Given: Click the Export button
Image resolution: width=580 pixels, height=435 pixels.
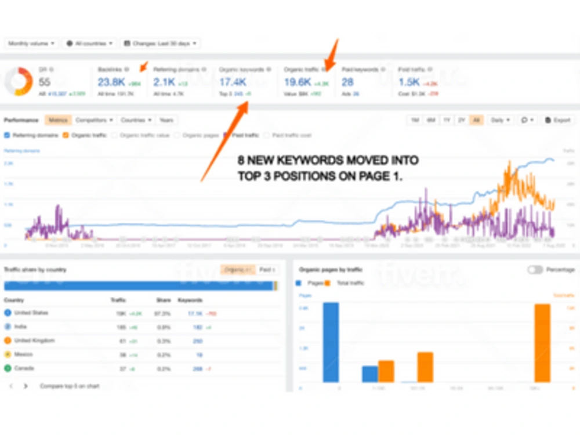Looking at the screenshot, I should point(558,120).
